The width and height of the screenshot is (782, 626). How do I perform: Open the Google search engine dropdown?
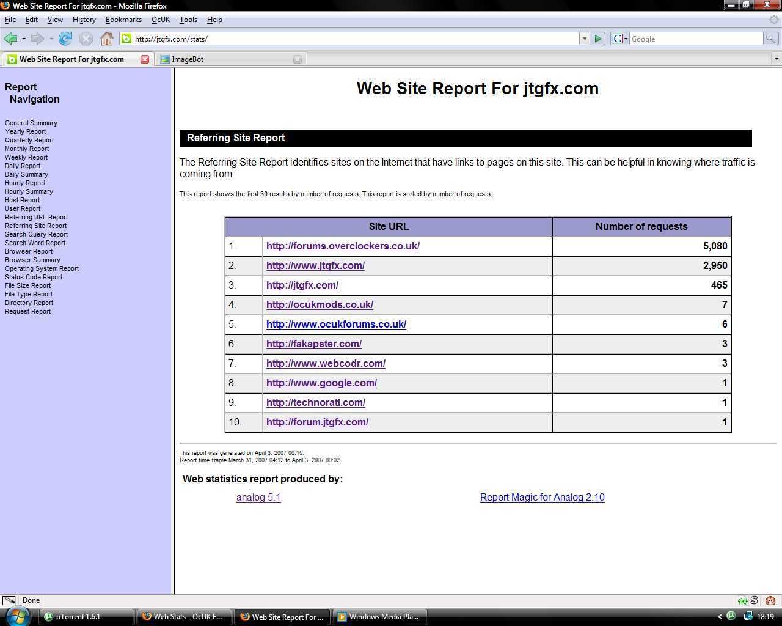pos(620,39)
